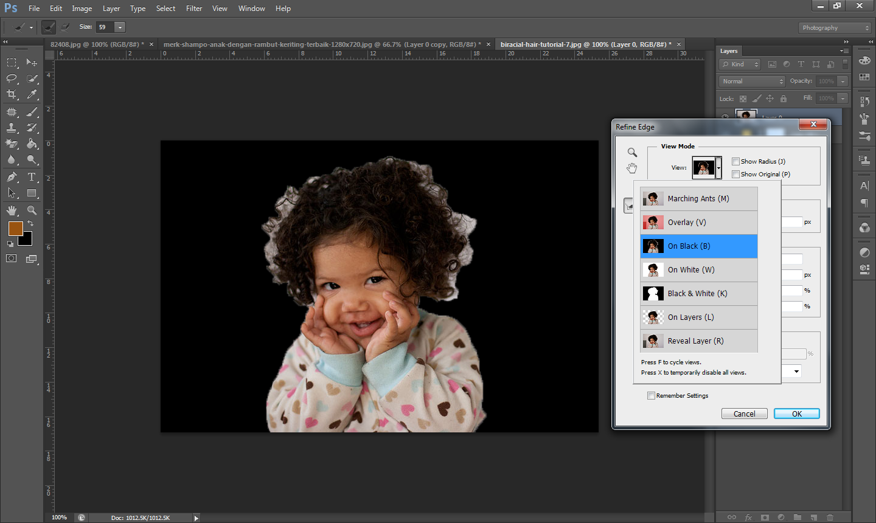Check Remember Settings in Refine Edge
The height and width of the screenshot is (523, 876).
(651, 395)
